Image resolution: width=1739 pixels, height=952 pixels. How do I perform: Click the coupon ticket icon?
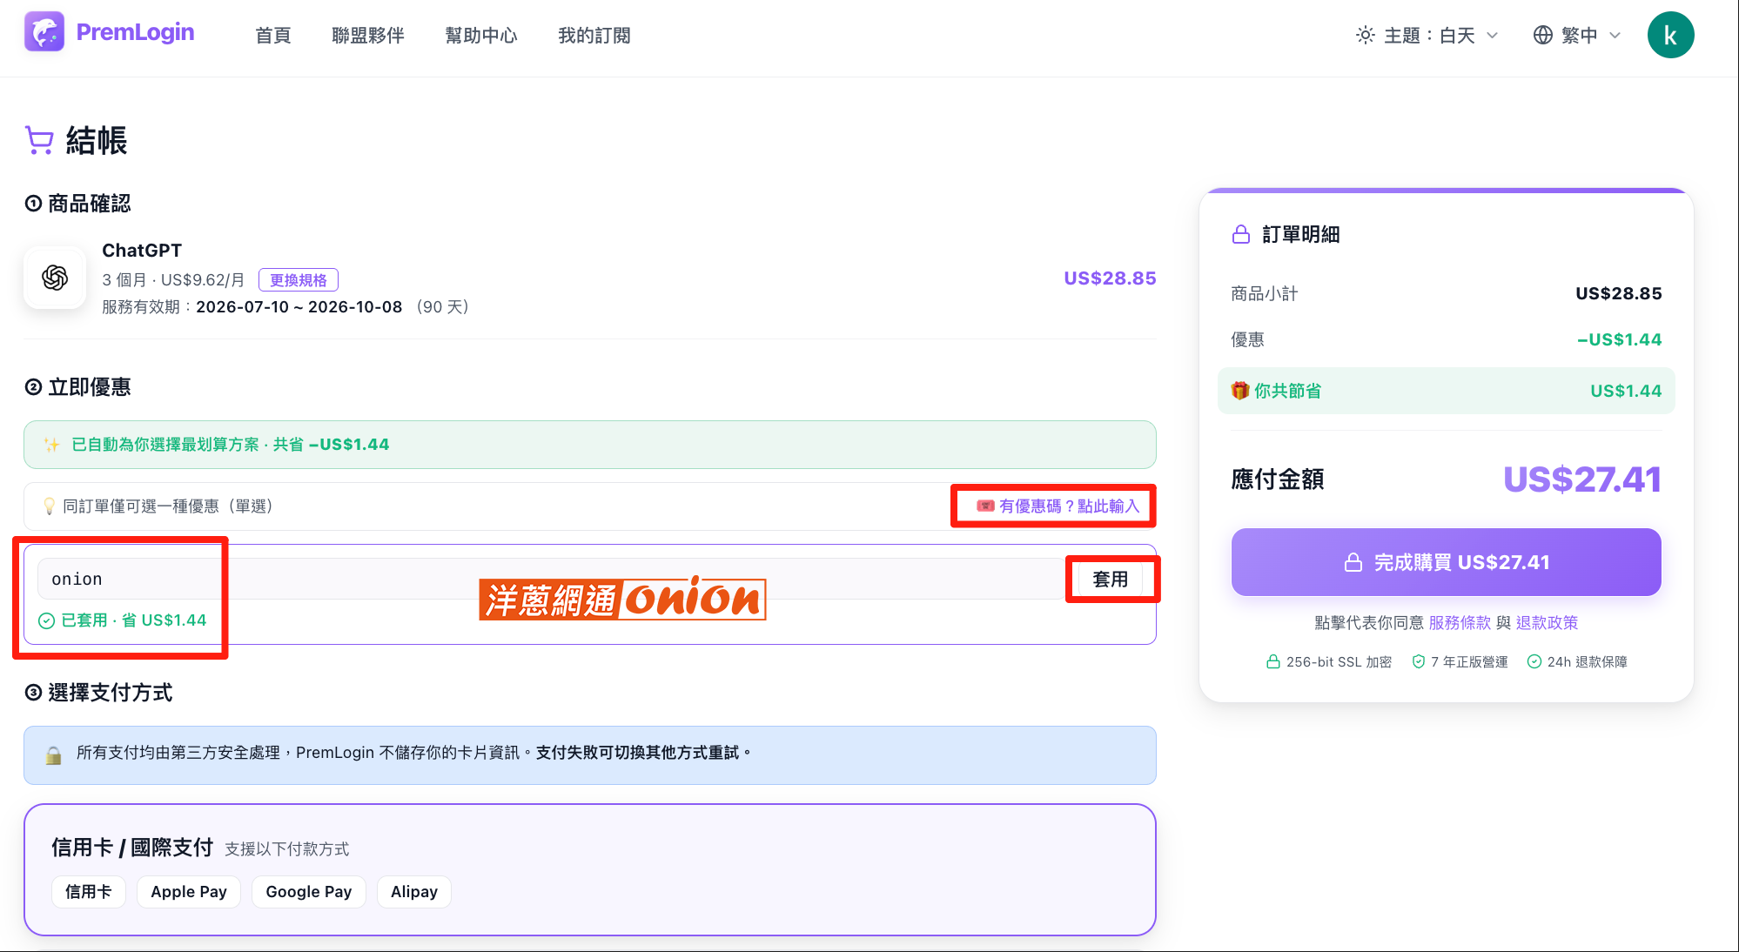pyautogui.click(x=985, y=506)
